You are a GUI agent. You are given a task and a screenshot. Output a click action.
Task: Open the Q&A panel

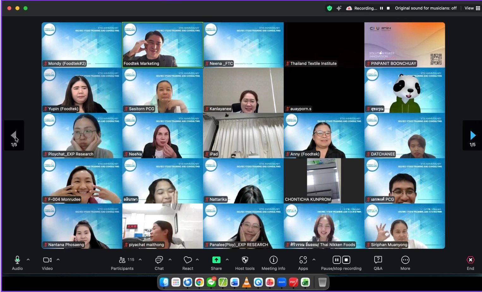coord(378,262)
